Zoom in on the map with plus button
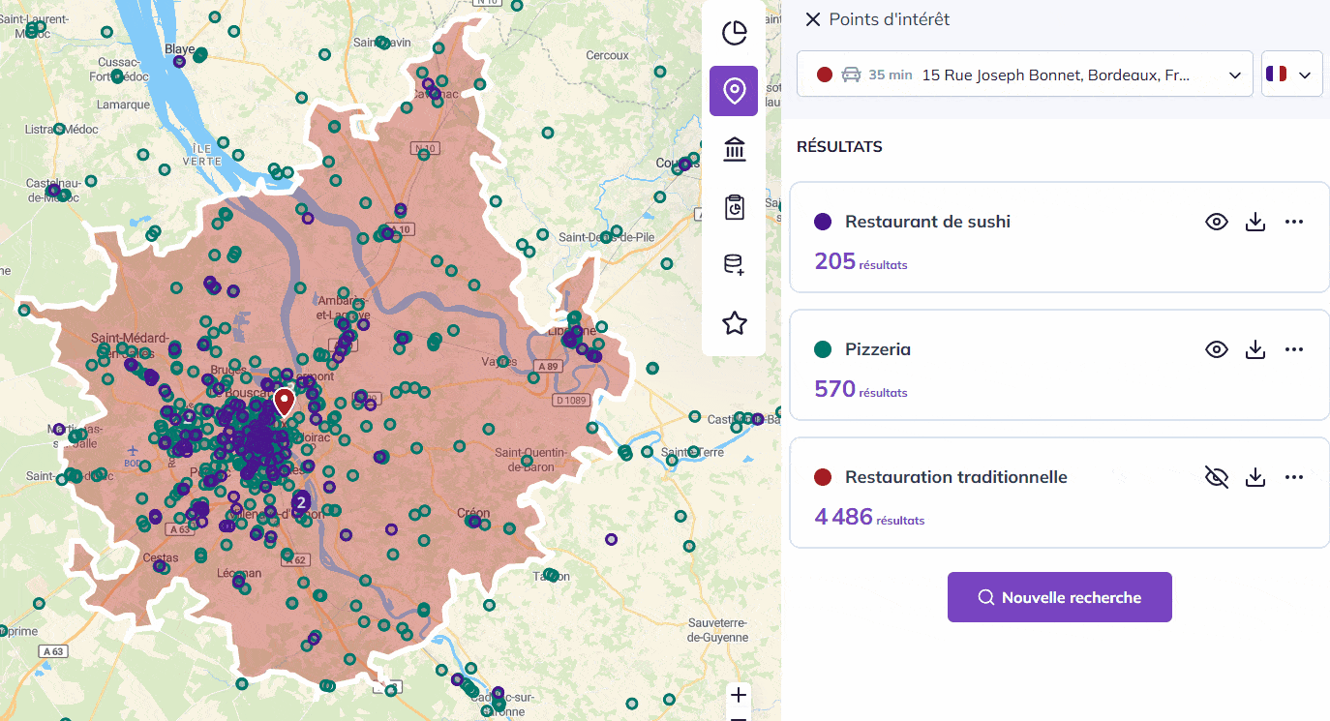 (739, 695)
